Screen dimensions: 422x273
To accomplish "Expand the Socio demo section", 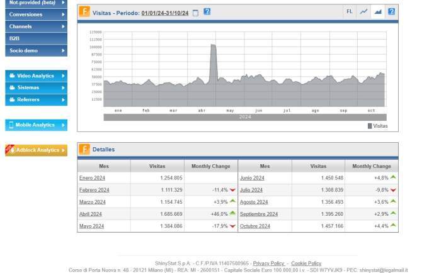I will (x=36, y=50).
